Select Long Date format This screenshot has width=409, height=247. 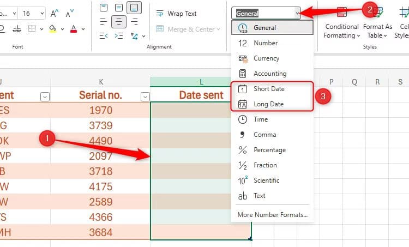[x=272, y=104]
